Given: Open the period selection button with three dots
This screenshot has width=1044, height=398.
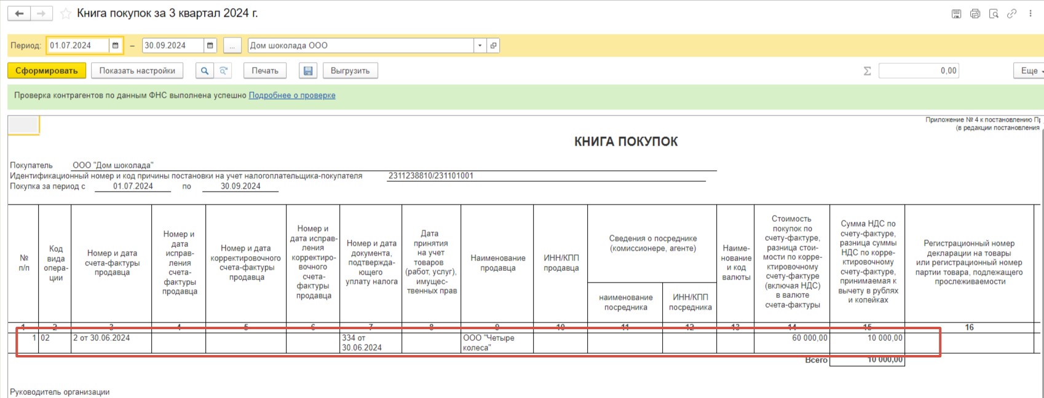Looking at the screenshot, I should tap(232, 45).
